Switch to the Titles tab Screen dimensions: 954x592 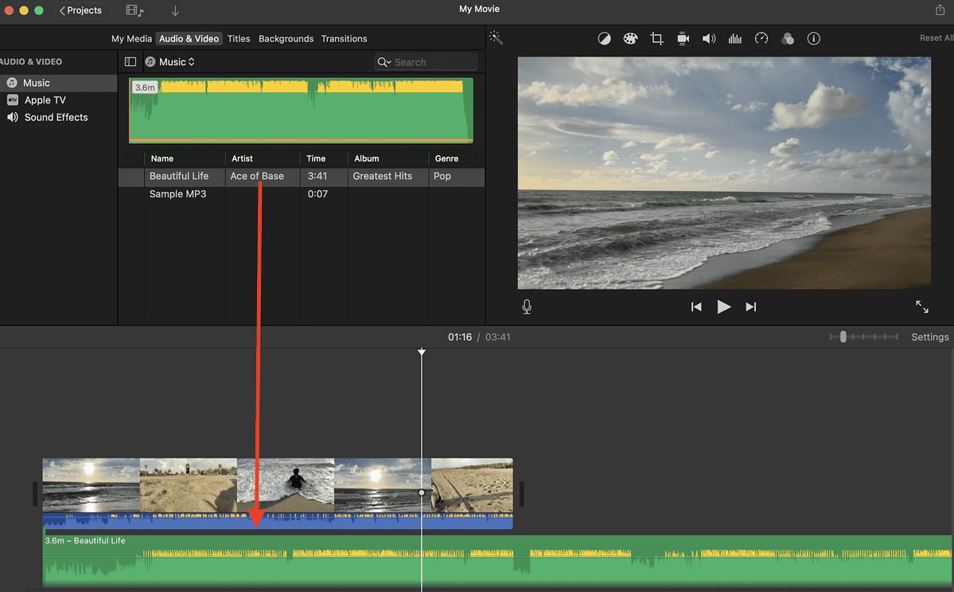(x=239, y=38)
